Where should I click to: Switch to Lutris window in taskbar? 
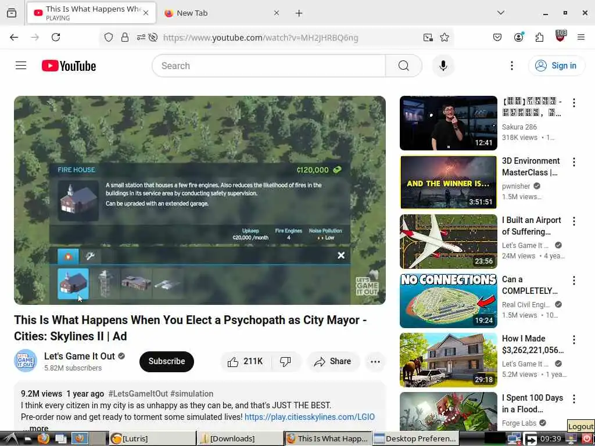point(152,438)
